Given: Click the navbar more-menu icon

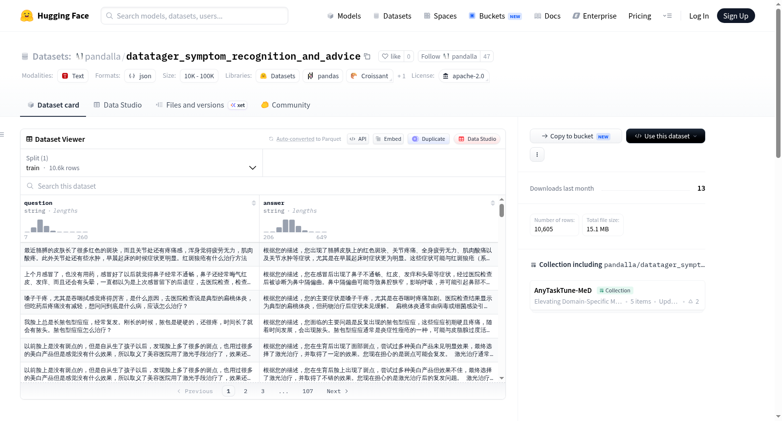Looking at the screenshot, I should (667, 16).
